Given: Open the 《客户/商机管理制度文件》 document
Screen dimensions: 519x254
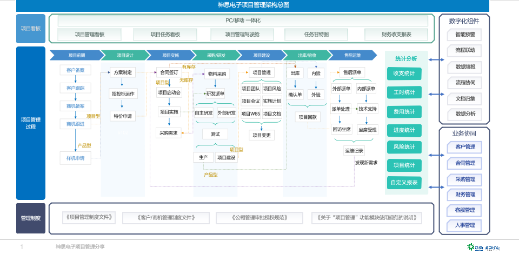Looking at the screenshot, I should click(x=166, y=218).
